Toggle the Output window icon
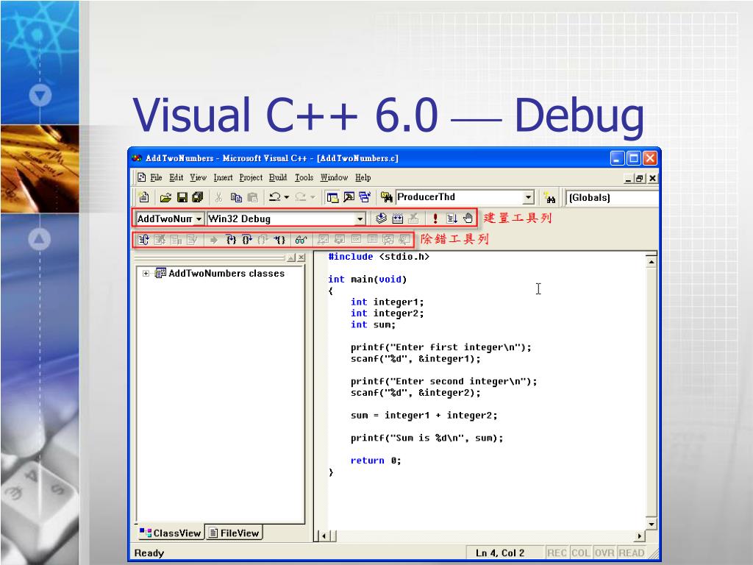753x565 pixels. coord(349,197)
